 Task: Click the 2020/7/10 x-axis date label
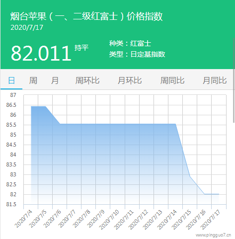click(x=109, y=219)
